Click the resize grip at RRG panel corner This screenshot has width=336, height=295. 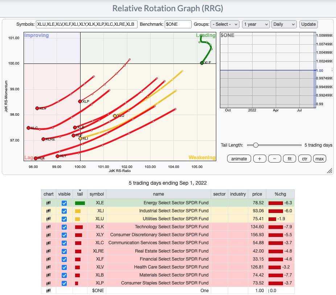tap(329, 171)
